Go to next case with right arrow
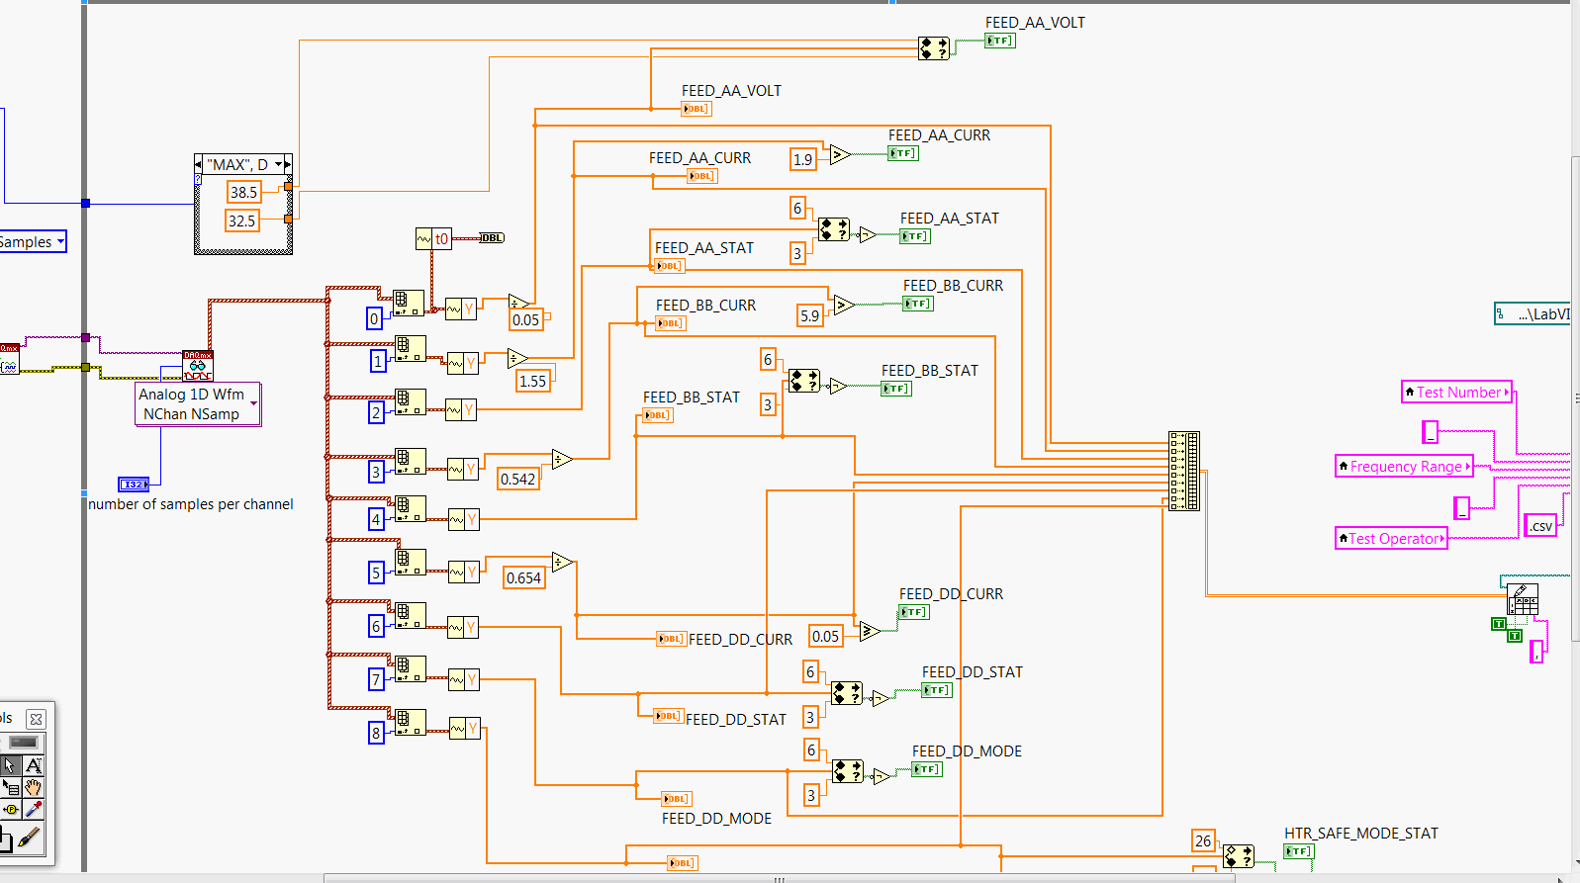 (288, 164)
